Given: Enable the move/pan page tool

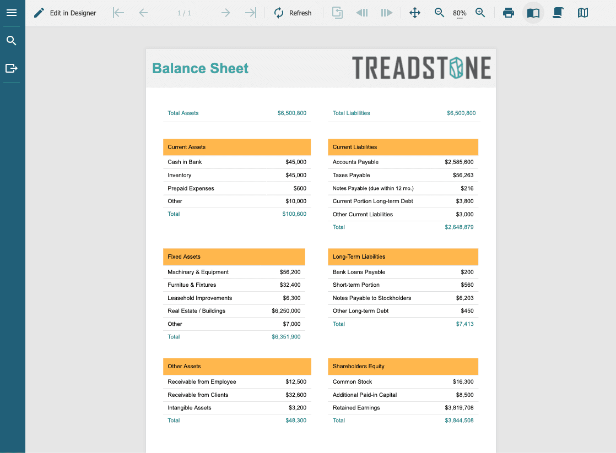Looking at the screenshot, I should pos(415,13).
